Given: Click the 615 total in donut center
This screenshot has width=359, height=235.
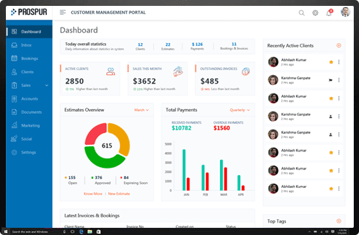Looking at the screenshot, I should (107, 146).
